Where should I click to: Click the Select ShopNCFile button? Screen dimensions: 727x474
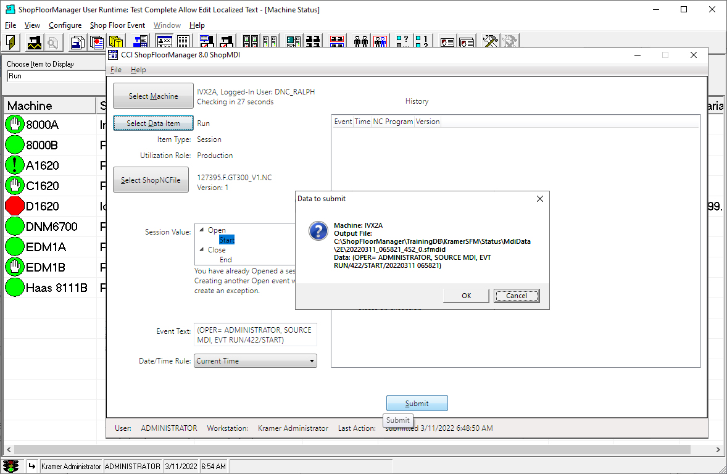(151, 180)
